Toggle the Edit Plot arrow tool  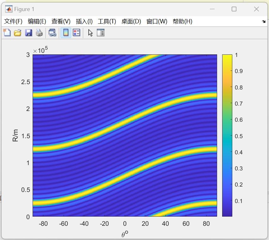coord(91,33)
